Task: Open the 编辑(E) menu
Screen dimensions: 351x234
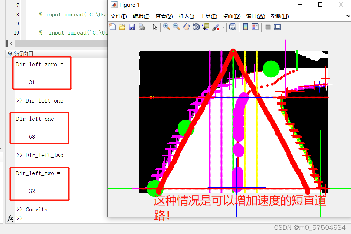Action: tap(141, 16)
